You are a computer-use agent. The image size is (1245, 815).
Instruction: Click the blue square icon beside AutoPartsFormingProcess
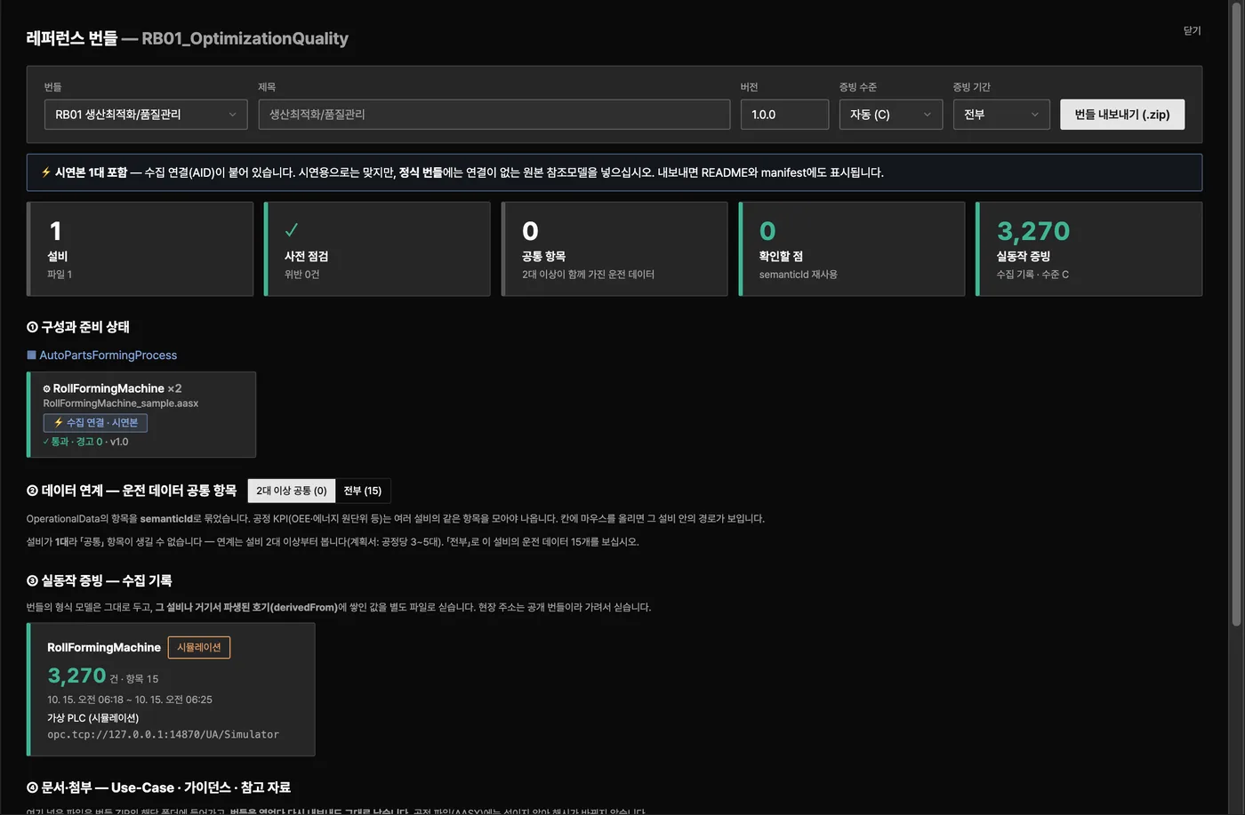point(32,355)
